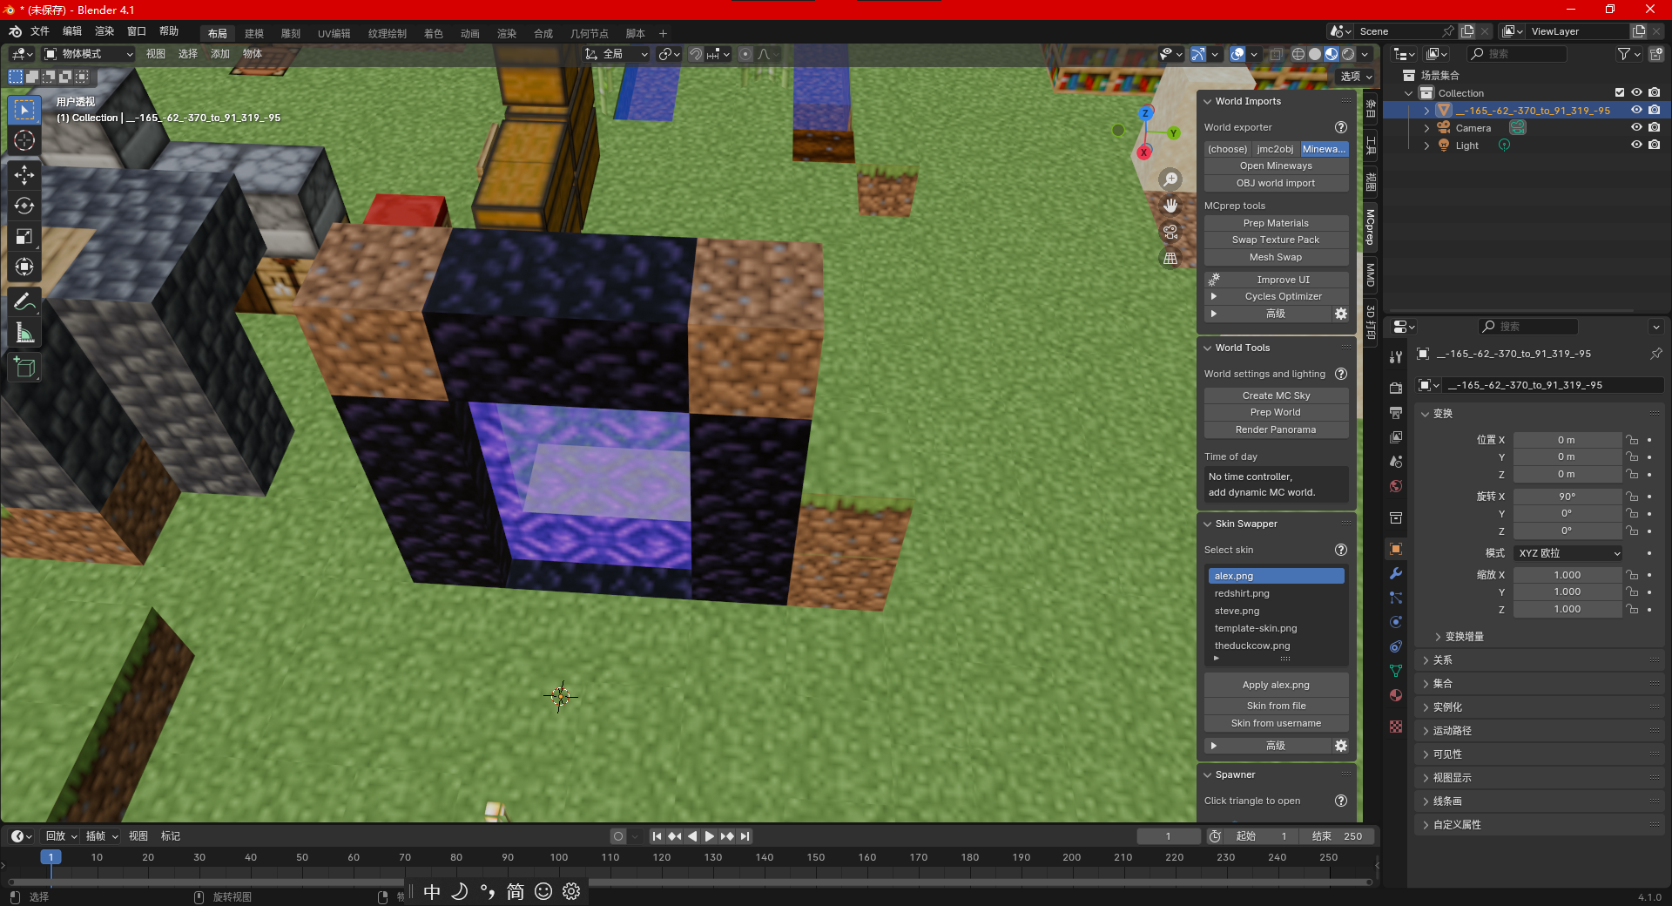This screenshot has height=906, width=1672.
Task: Activate the Transform tool
Action: click(x=24, y=267)
